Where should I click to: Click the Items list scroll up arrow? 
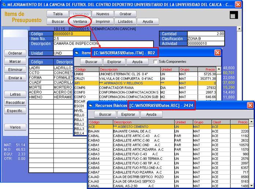point(219,69)
